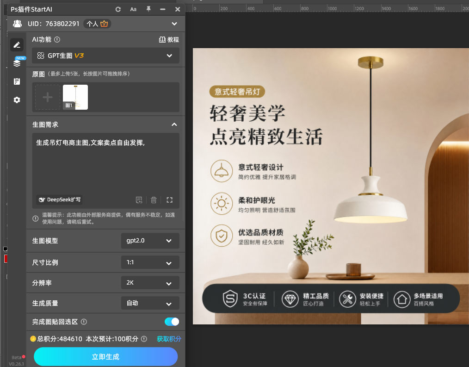
Task: Click the tools 安装便捷 icon in canvas
Action: 347,299
